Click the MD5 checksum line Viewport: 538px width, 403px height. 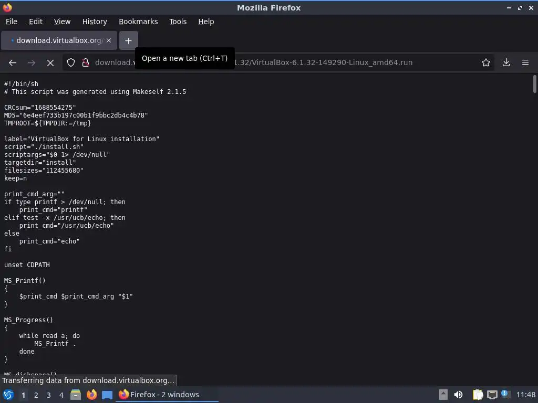click(x=76, y=115)
